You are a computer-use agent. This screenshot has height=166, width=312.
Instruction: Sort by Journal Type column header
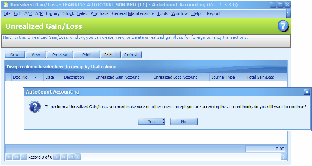pyautogui.click(x=227, y=77)
